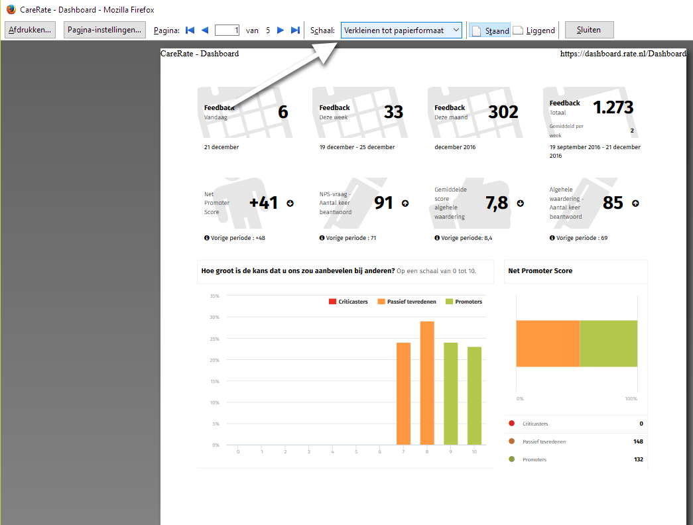Click CareRate - Dashboard page header title
Screen dimensions: 693x525
200,54
